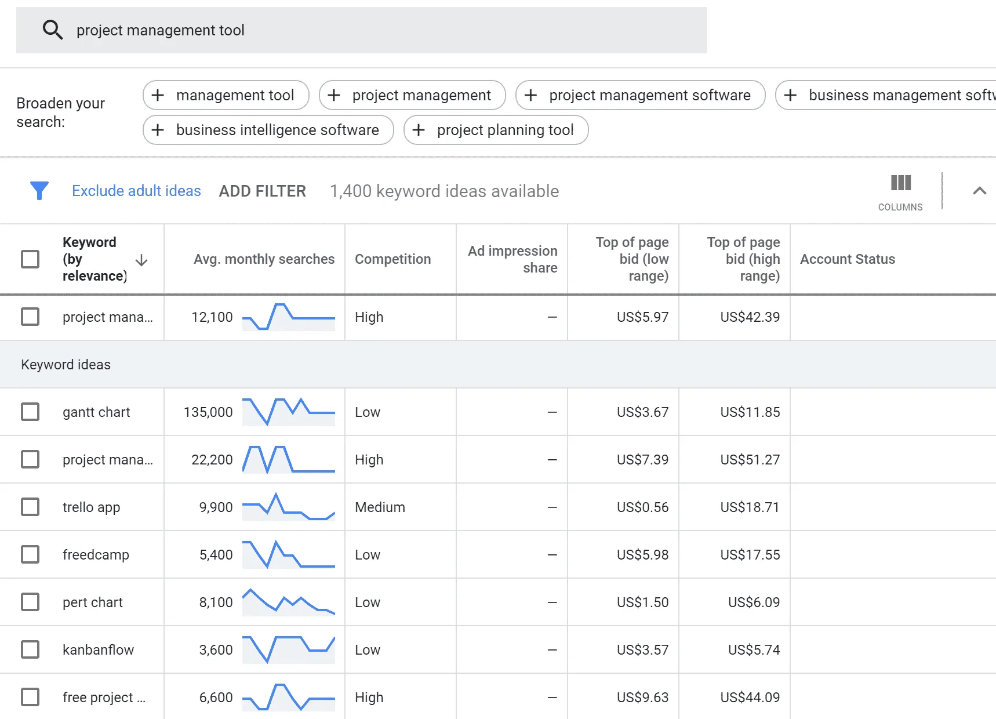View trend sparkline for freedcamp

(289, 554)
